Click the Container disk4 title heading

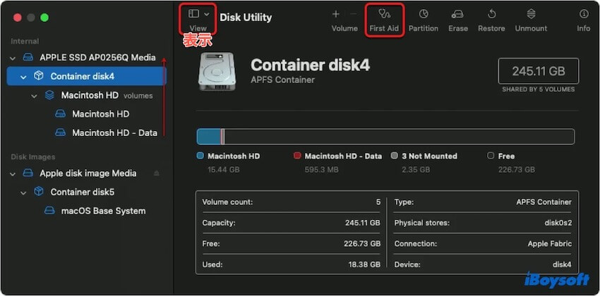[x=311, y=66]
